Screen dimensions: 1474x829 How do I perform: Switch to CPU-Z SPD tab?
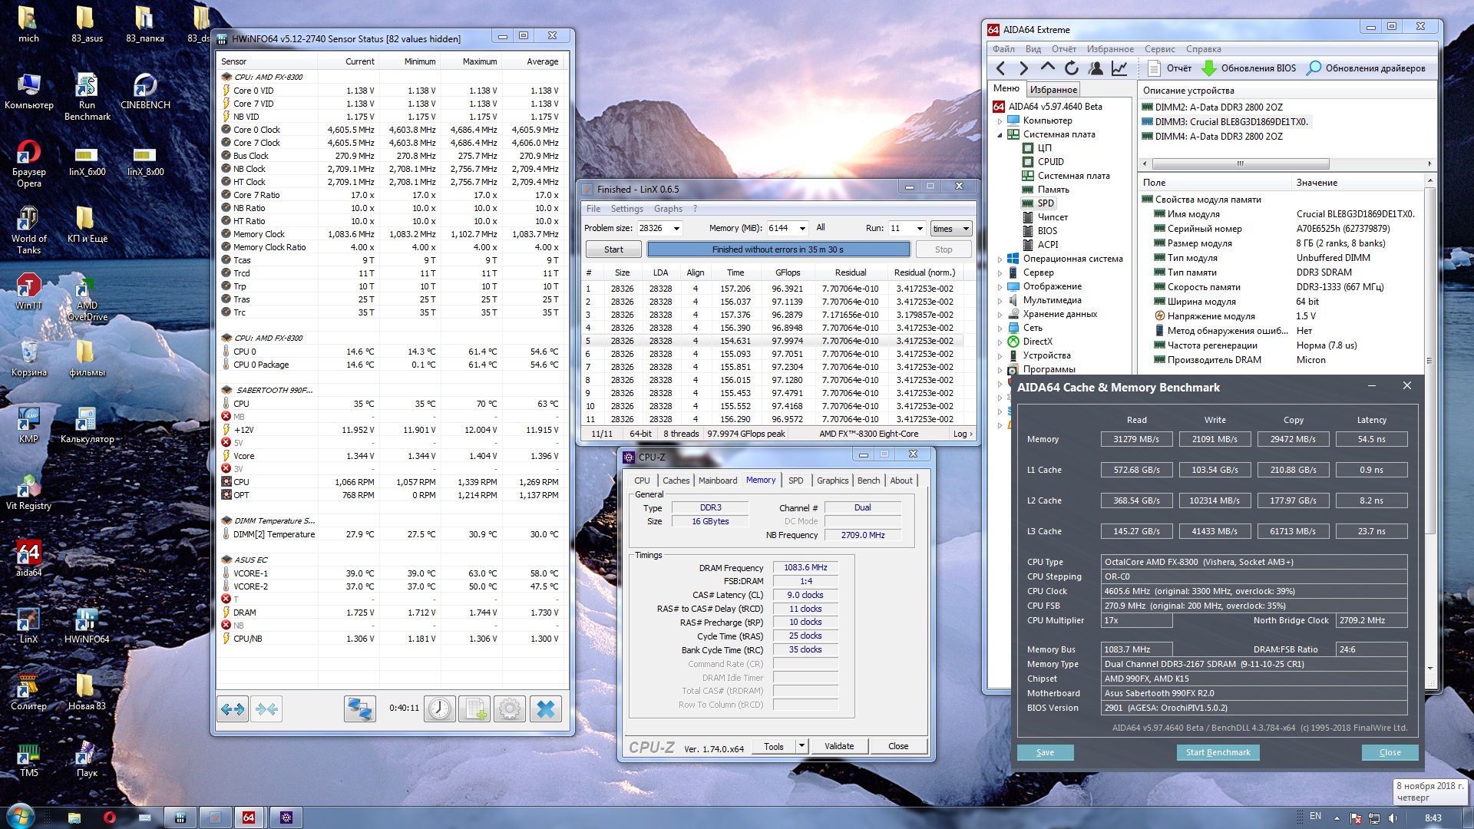point(795,481)
